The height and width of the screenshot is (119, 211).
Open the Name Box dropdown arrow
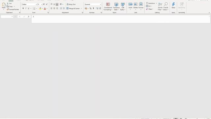pyautogui.click(x=12, y=17)
